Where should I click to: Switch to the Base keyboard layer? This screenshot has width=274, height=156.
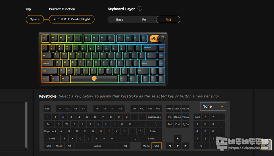(x=120, y=19)
